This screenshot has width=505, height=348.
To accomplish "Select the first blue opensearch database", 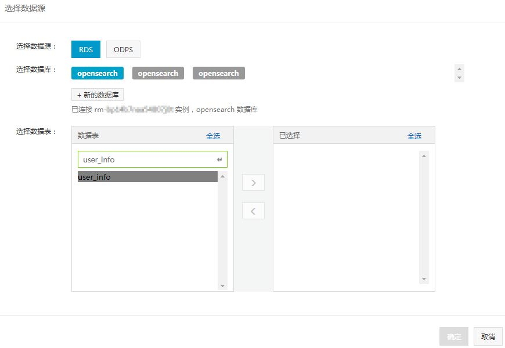I will pyautogui.click(x=98, y=73).
